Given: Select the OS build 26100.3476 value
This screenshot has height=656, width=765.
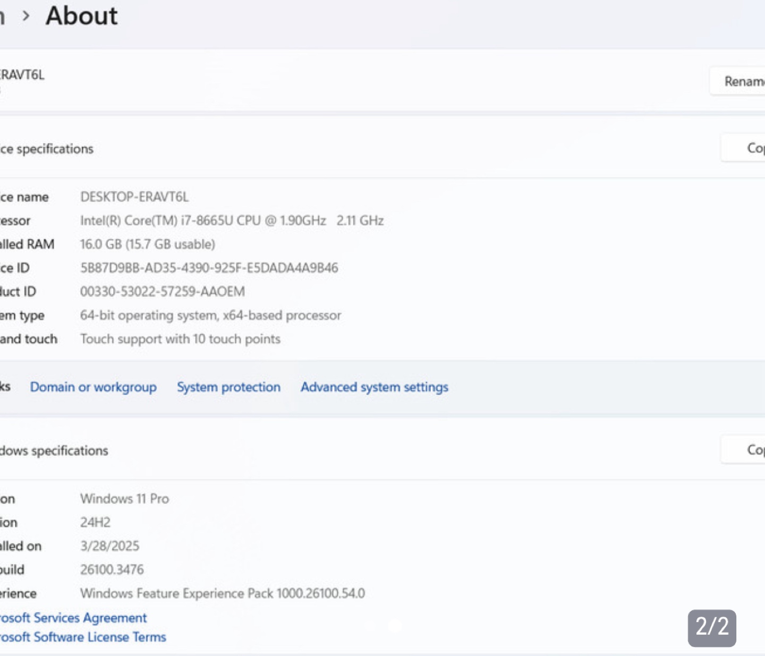Looking at the screenshot, I should click(x=112, y=570).
